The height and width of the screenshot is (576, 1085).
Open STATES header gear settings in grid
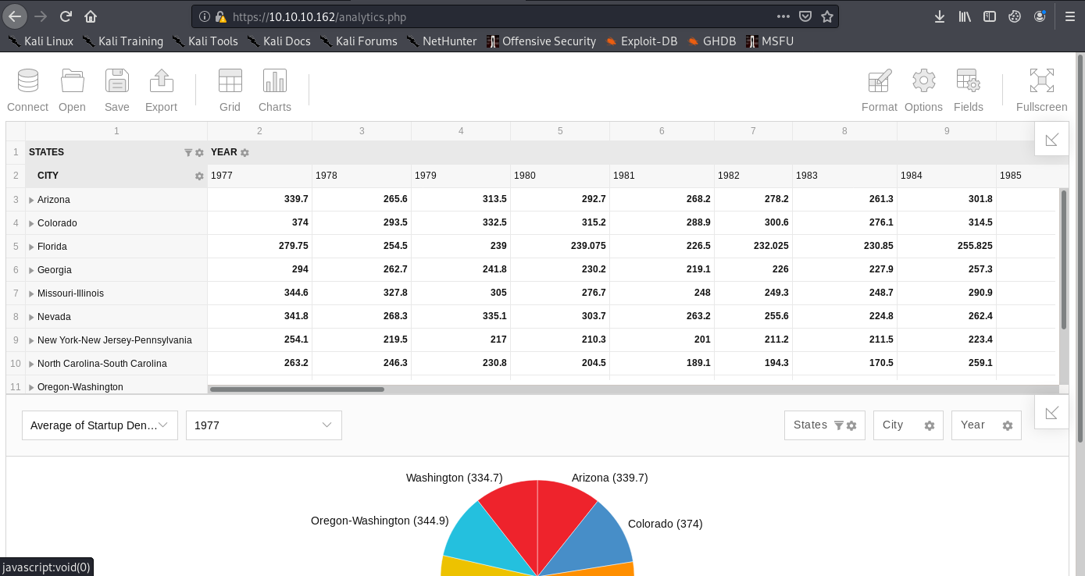(199, 153)
